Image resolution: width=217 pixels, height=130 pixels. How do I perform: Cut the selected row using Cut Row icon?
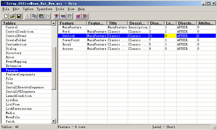pos(56,16)
